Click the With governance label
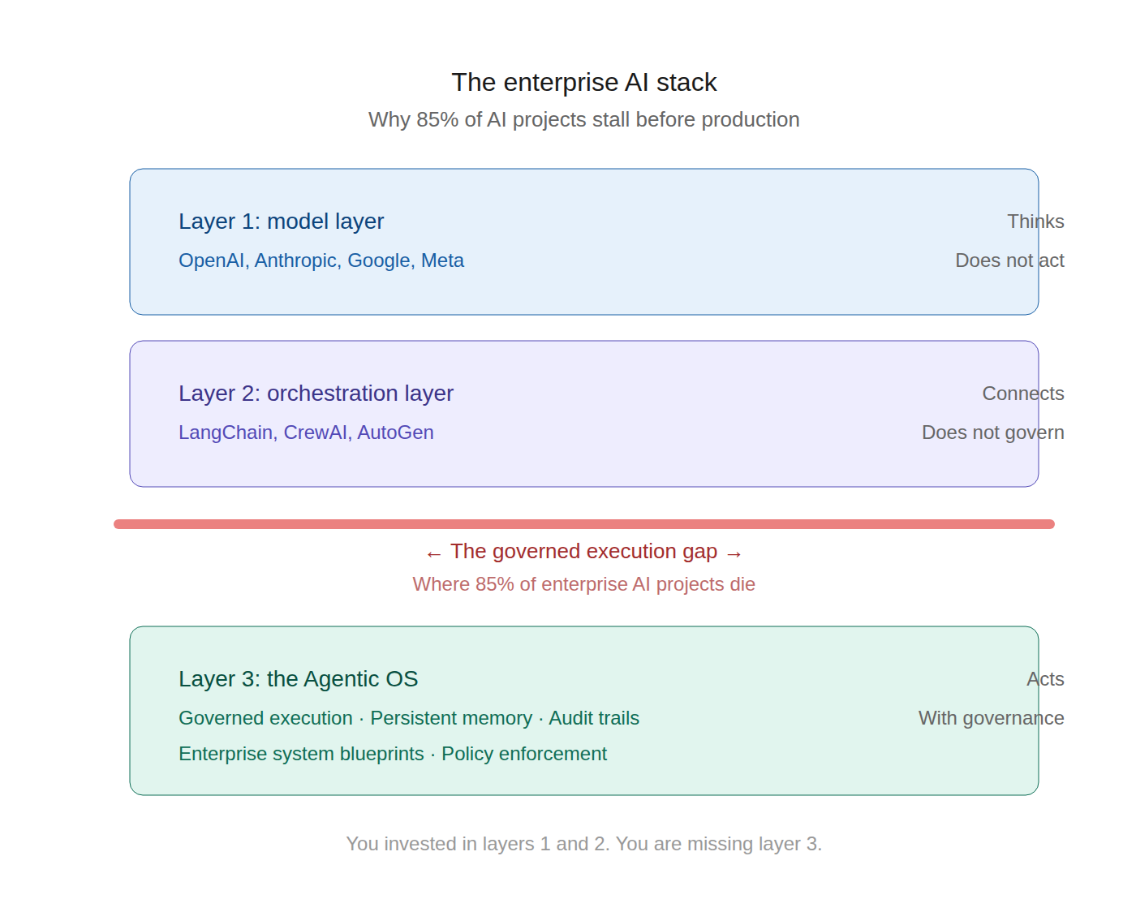Screen dimensions: 1136x912 (991, 718)
